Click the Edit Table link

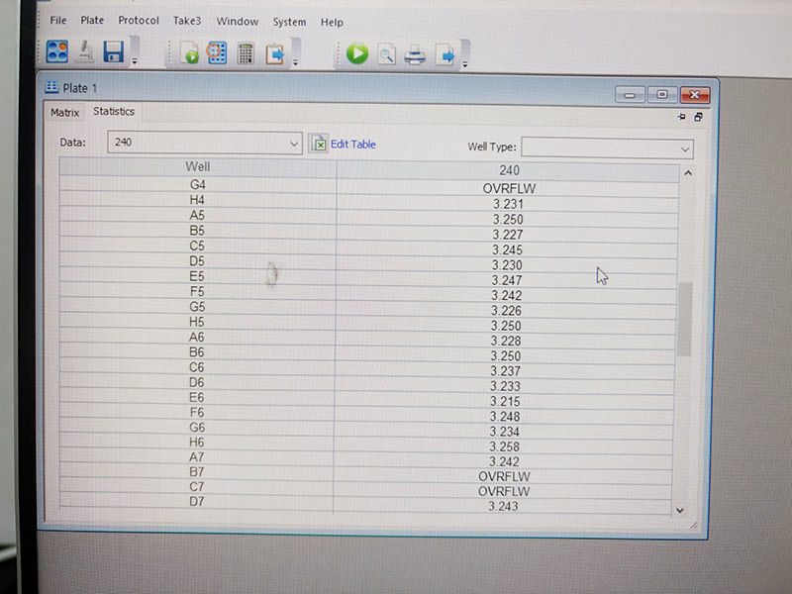(x=352, y=144)
